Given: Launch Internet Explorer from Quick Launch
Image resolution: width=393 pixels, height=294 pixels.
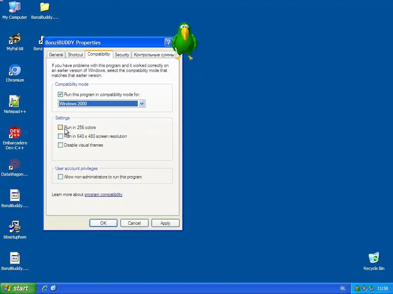Looking at the screenshot, I should tap(45, 288).
